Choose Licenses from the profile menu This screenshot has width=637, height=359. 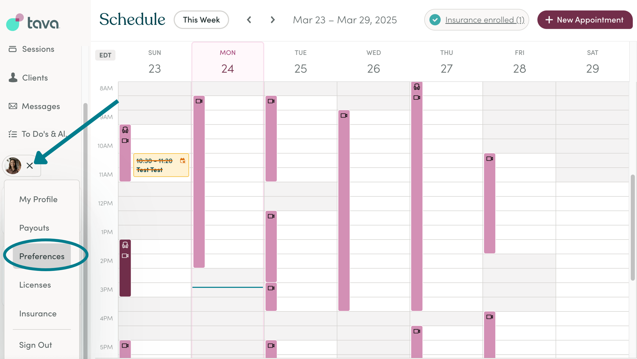point(35,285)
